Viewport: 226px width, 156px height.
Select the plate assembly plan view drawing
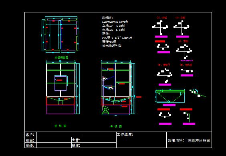tap(60, 35)
